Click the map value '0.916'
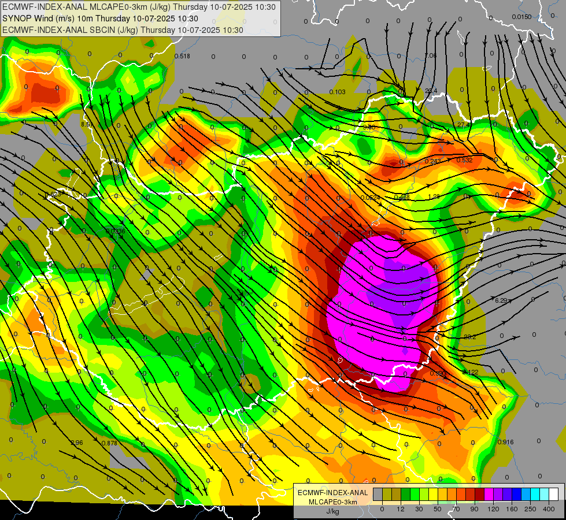 pyautogui.click(x=505, y=442)
